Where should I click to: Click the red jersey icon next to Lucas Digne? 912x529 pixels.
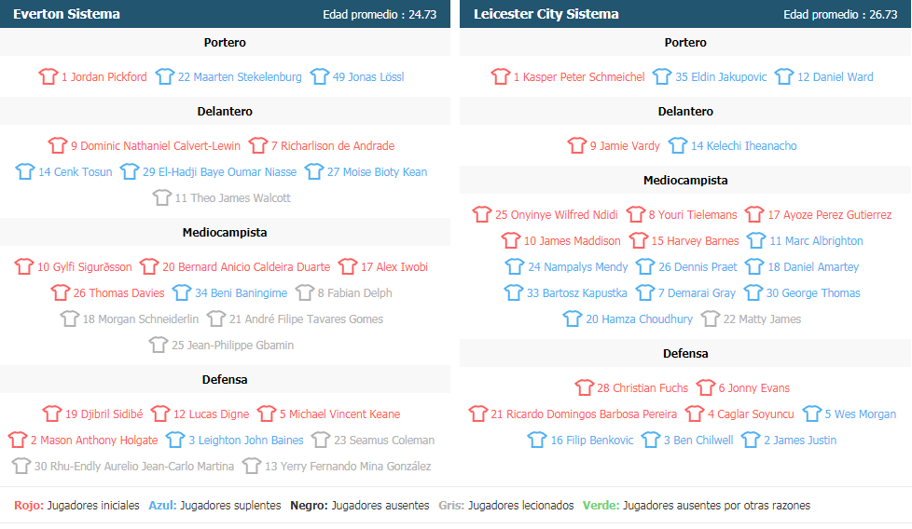click(160, 414)
